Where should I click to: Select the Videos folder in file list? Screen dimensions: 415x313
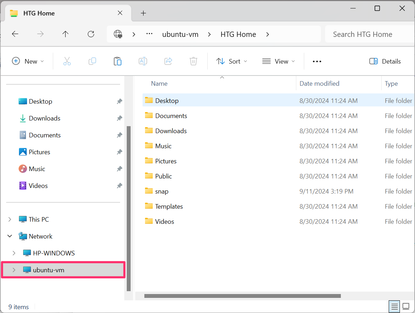(x=278, y=221)
